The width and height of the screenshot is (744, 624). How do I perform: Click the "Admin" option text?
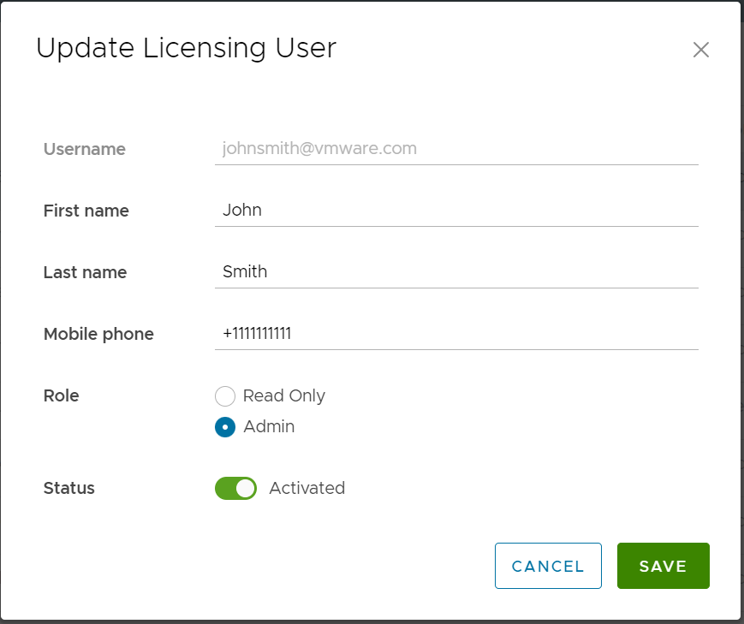[x=269, y=426]
